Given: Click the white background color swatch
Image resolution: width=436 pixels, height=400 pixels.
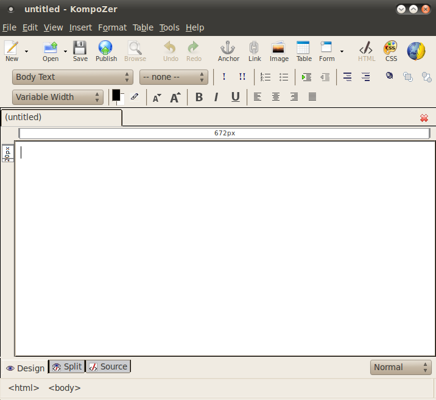Looking at the screenshot, I should pyautogui.click(x=121, y=100).
